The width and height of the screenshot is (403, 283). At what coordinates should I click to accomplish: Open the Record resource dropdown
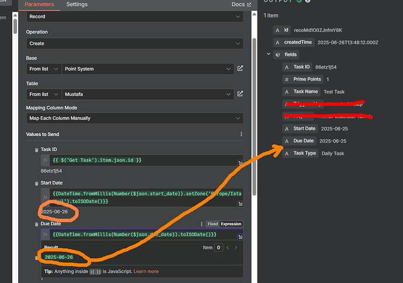pos(135,16)
